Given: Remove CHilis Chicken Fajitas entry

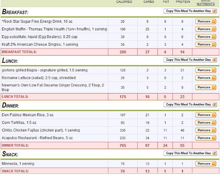Looking at the screenshot, I should 206,130.
